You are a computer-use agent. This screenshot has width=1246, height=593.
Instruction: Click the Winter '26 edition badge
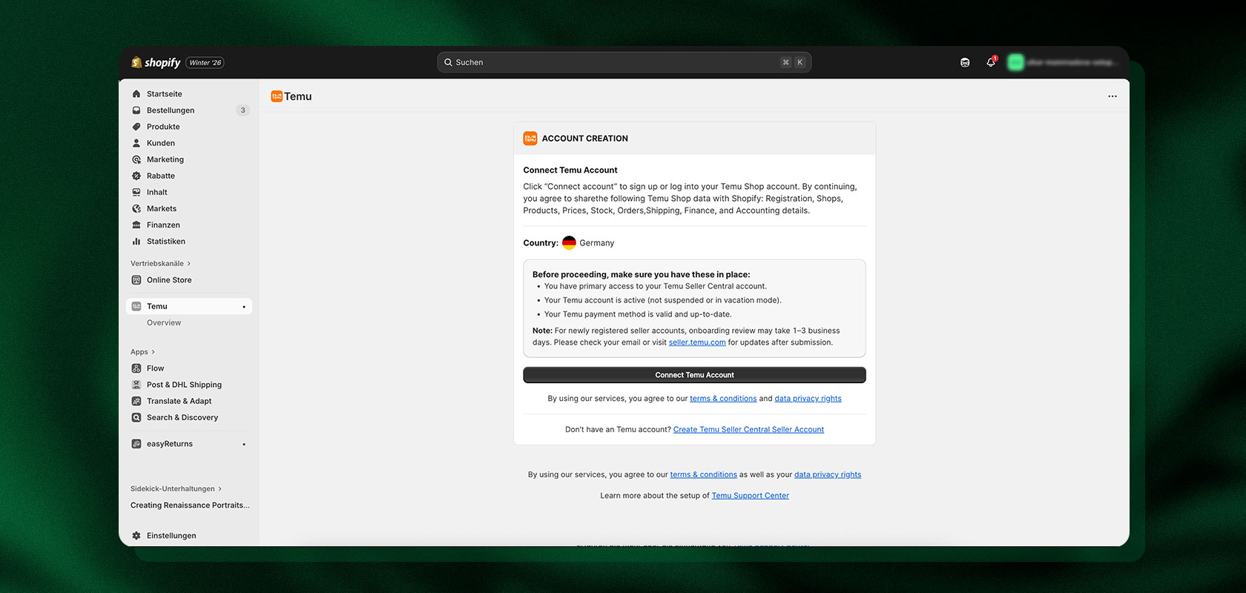pos(205,63)
